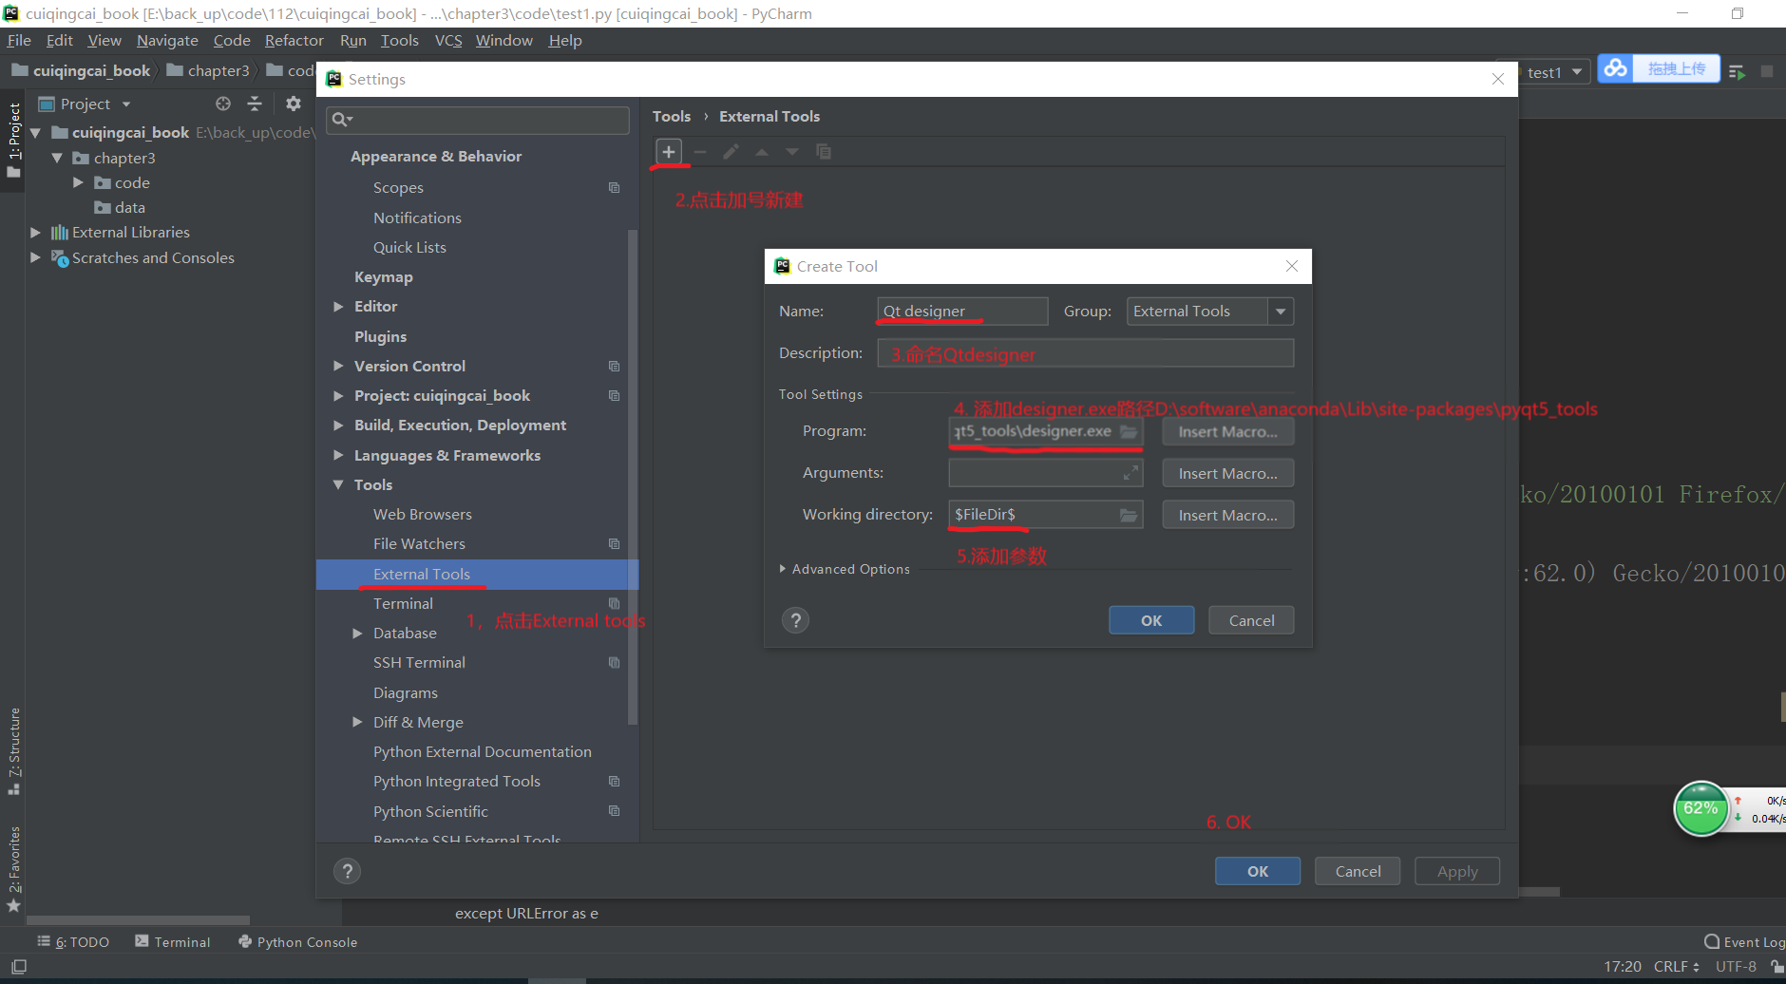Click the copy tool icon

[824, 152]
